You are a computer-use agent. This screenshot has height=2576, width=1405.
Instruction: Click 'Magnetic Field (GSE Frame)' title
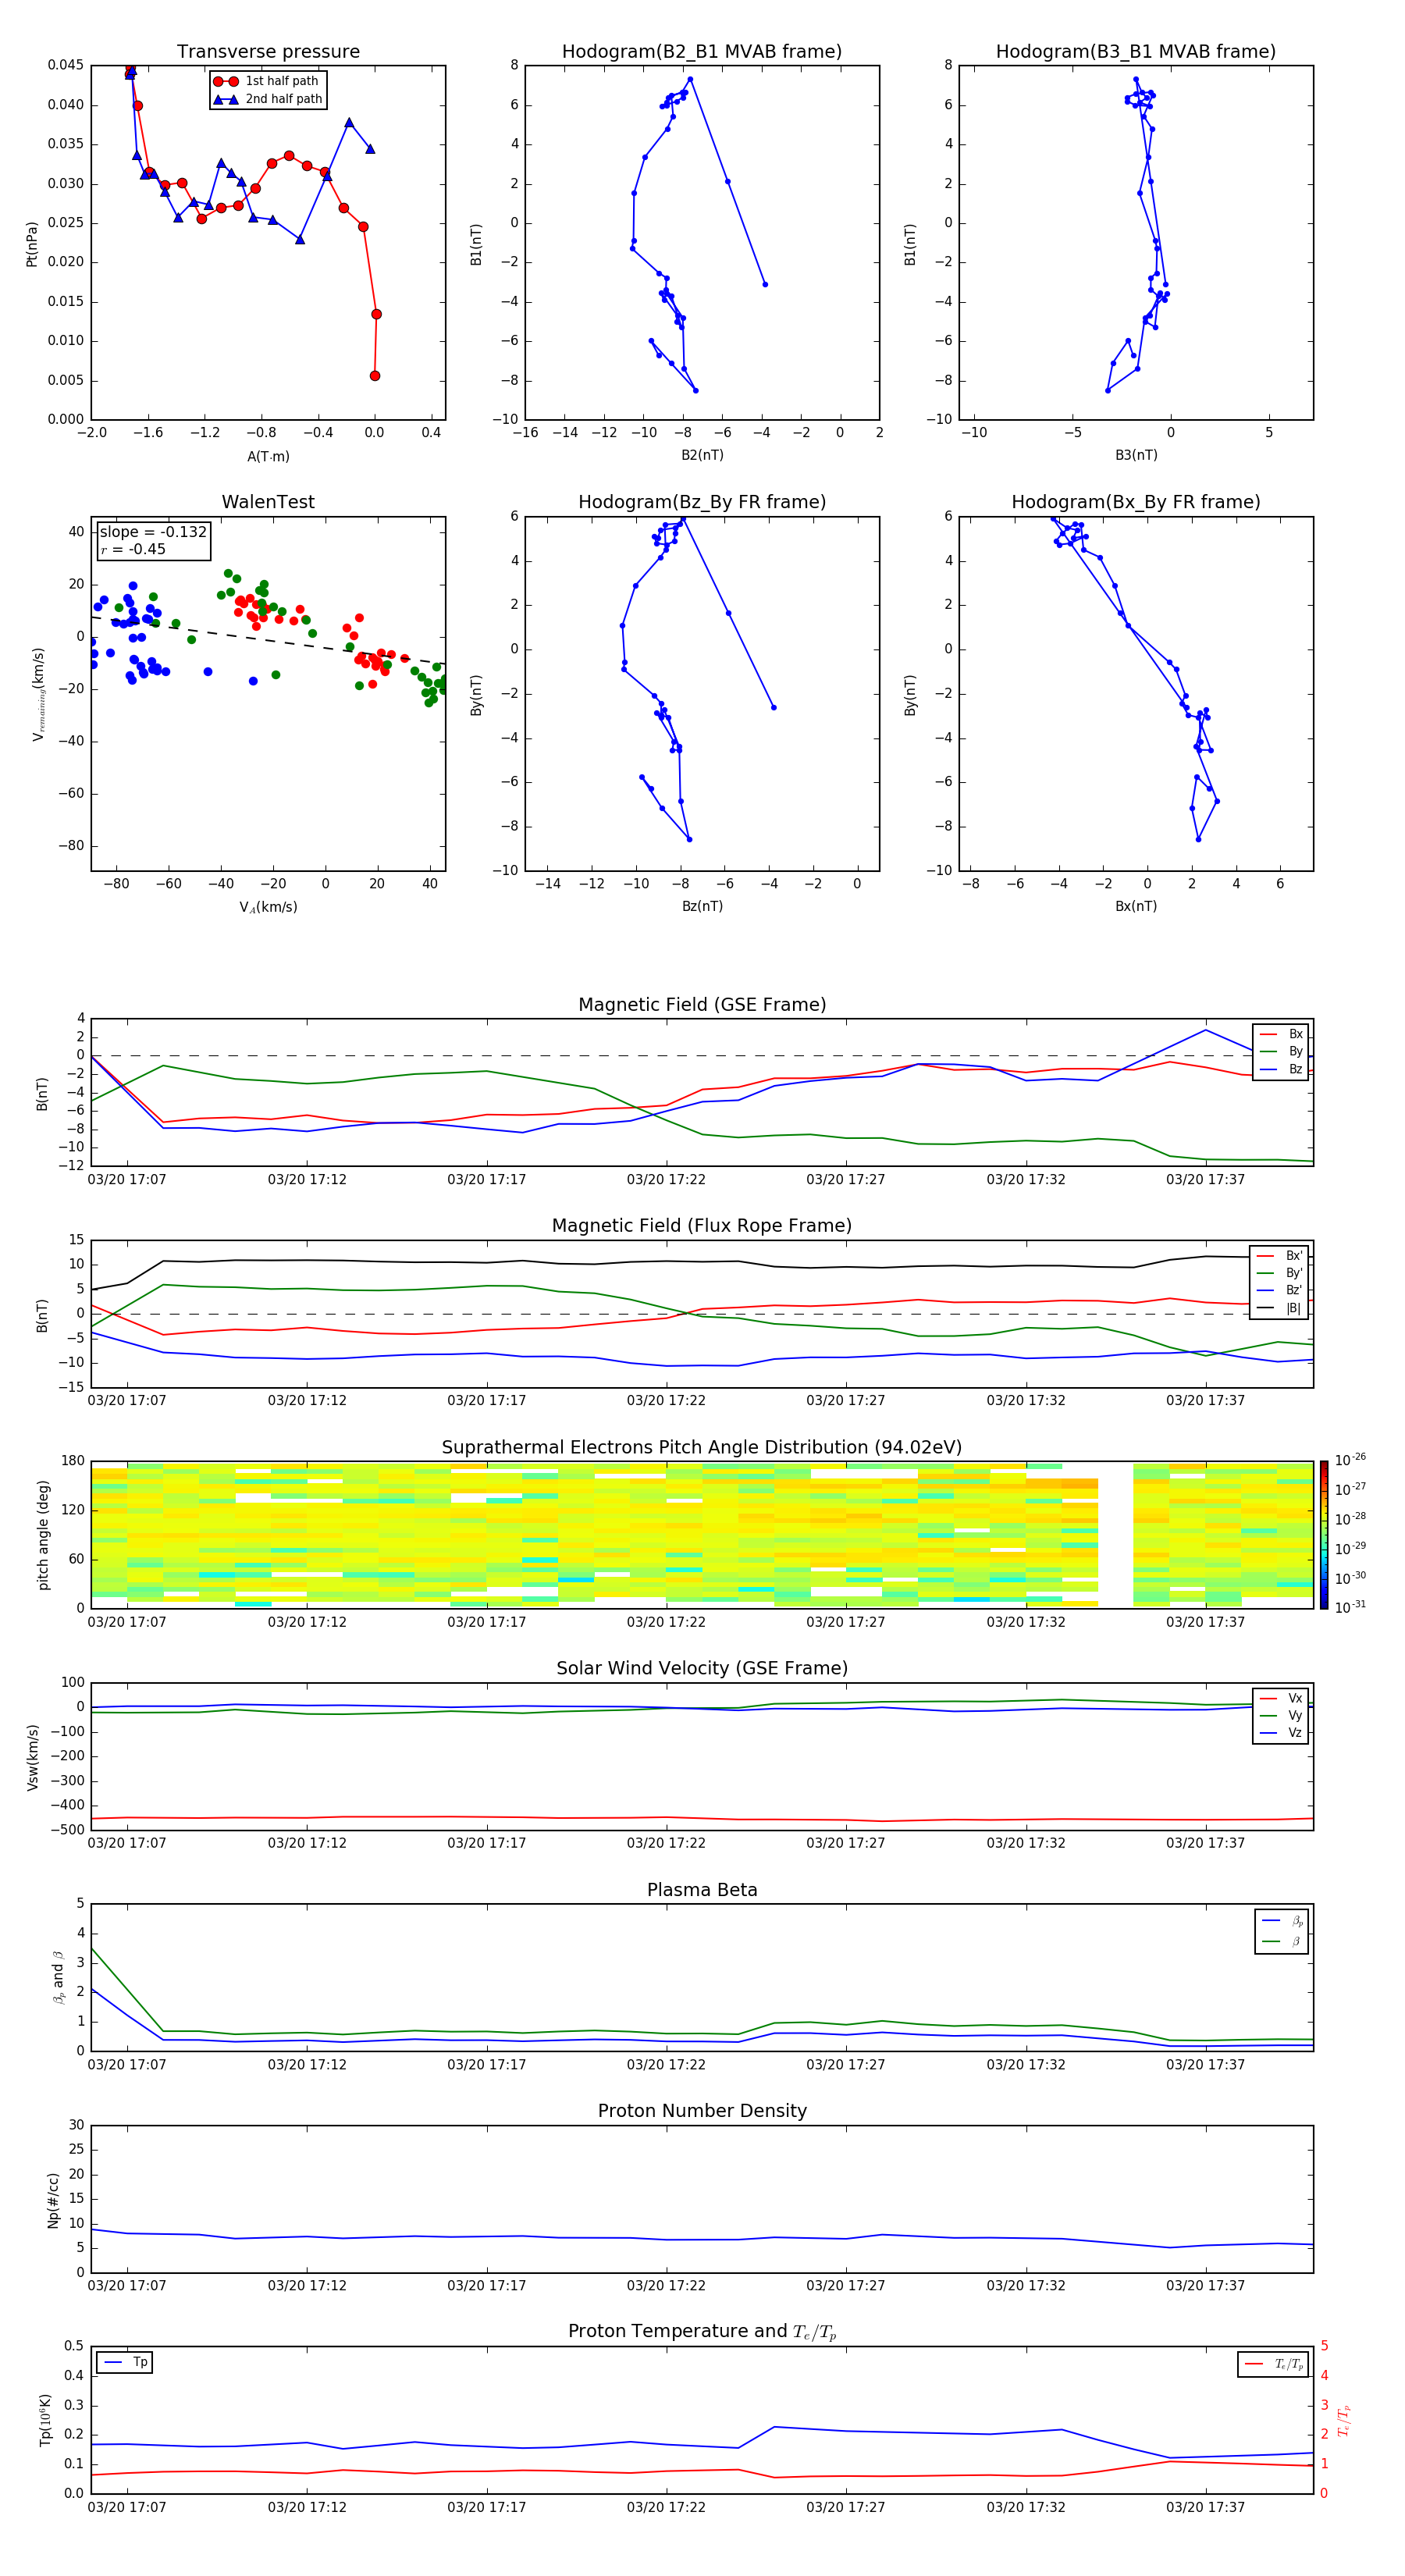click(x=702, y=1005)
